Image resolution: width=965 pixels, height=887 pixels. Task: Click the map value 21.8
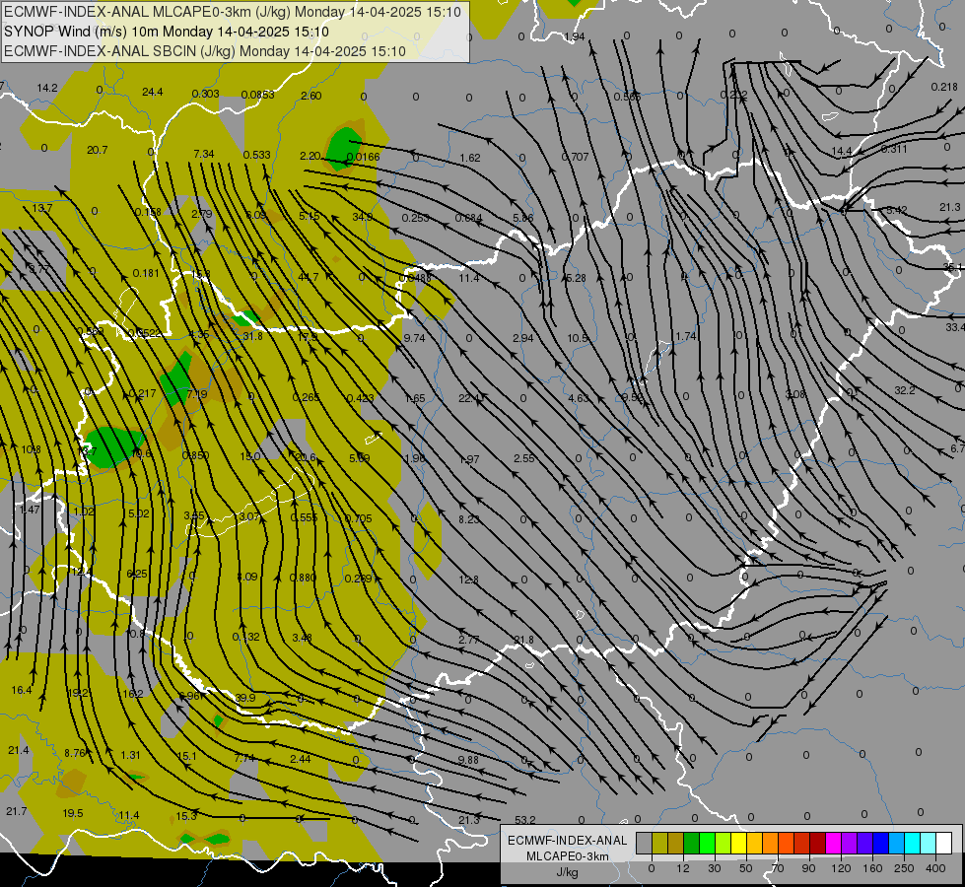[x=523, y=640]
